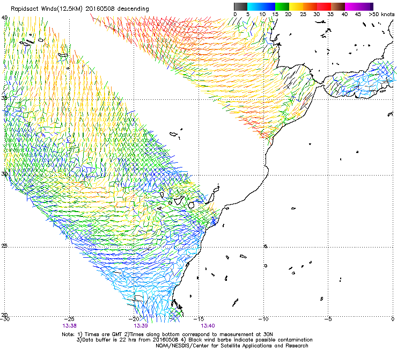The height and width of the screenshot is (349, 397).
Task: Click the longitude axis label '-5'
Action: point(328,319)
